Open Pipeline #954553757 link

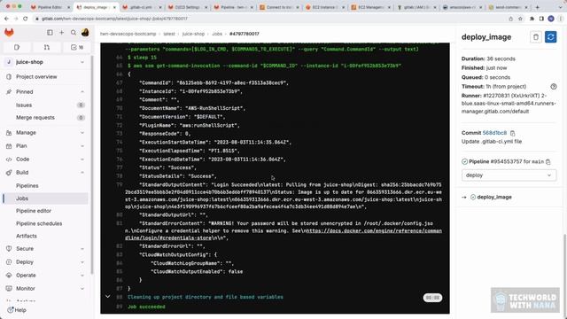point(495,161)
